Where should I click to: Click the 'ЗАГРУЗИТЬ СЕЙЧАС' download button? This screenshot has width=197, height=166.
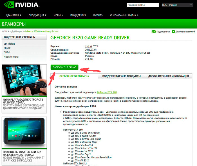click(x=64, y=67)
